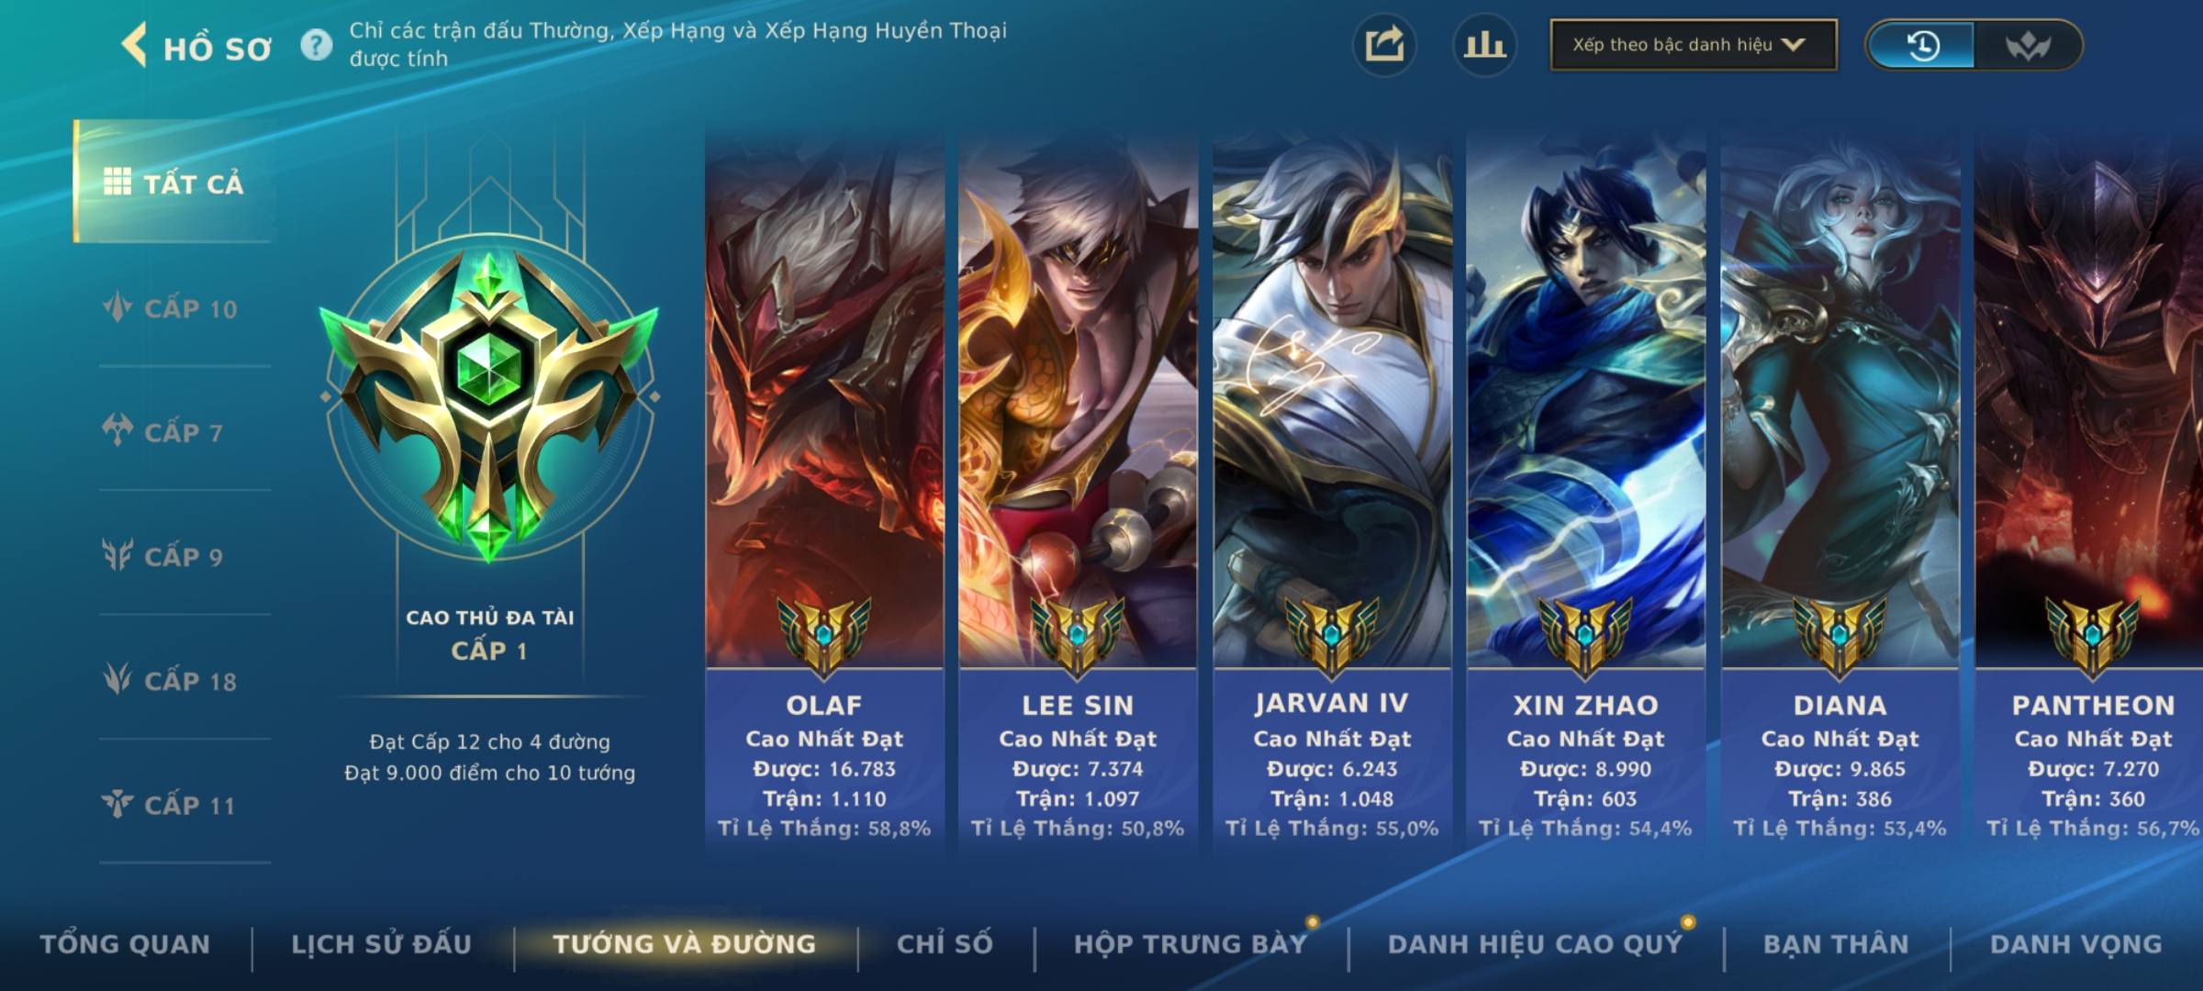Image resolution: width=2203 pixels, height=991 pixels.
Task: Go to the Tổng Quan tab
Action: coord(125,943)
